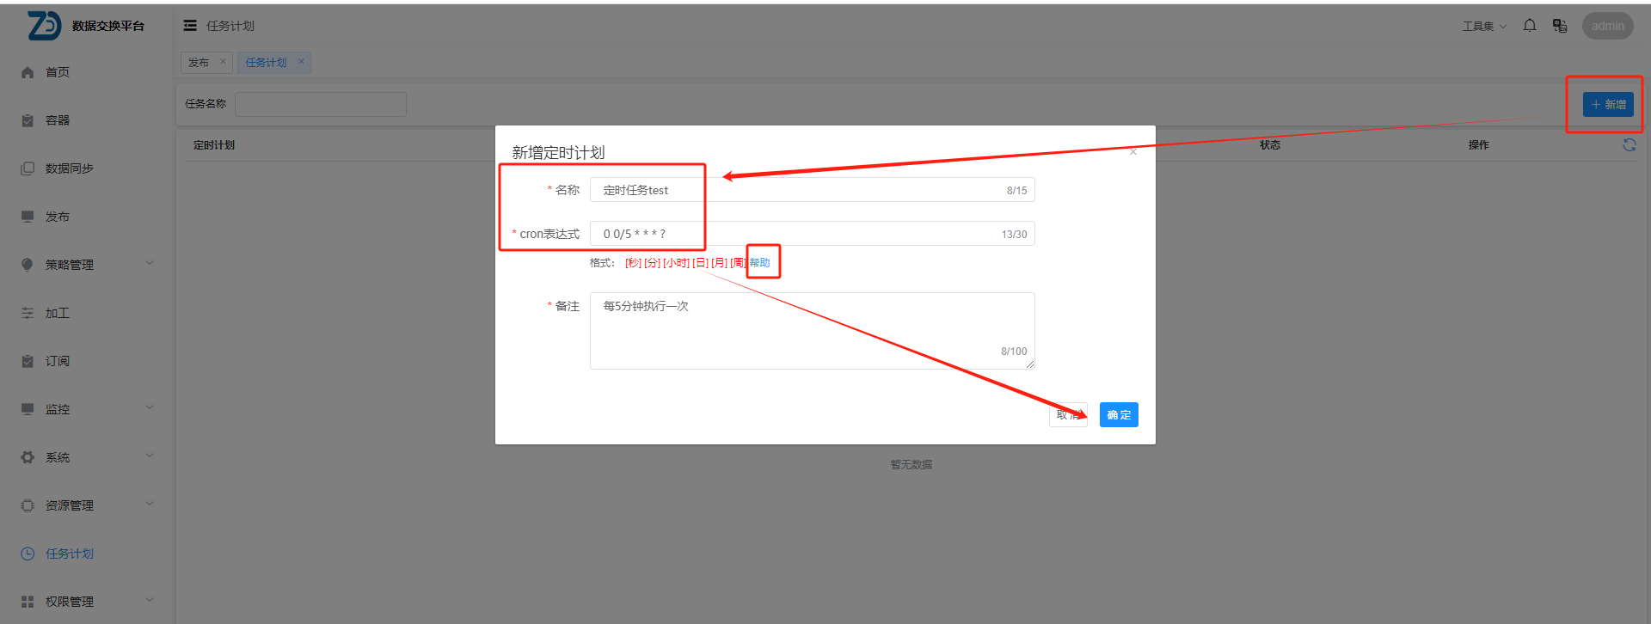Screen dimensions: 1651x624
Task: Click the cron表达式 input field
Action: pyautogui.click(x=800, y=234)
